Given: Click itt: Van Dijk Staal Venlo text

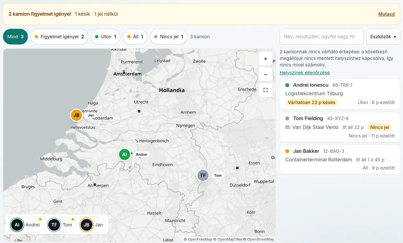Looking at the screenshot, I should (312, 127).
